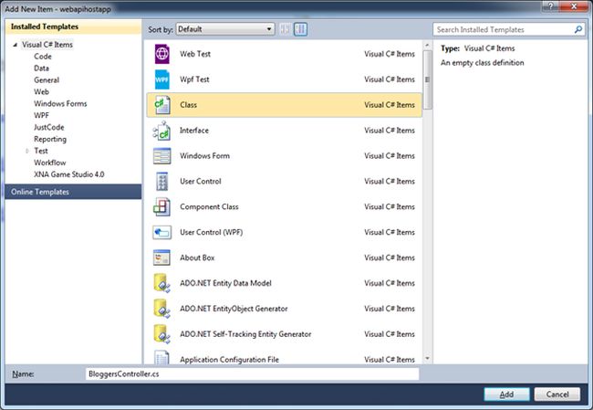Open the Installed Templates section
Viewport: 593px width, 410px height.
(x=73, y=26)
